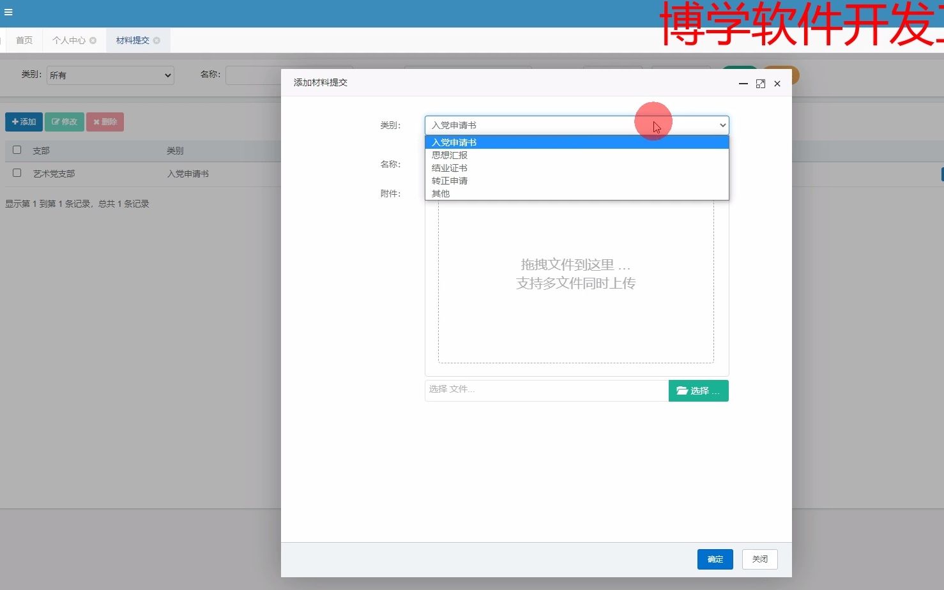Click the 入党申请书 cell in the table row
This screenshot has height=590, width=944.
(x=188, y=174)
